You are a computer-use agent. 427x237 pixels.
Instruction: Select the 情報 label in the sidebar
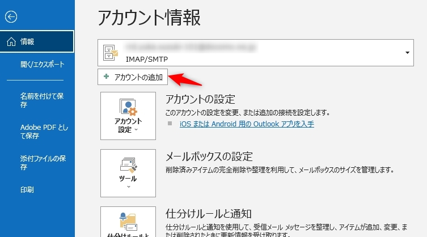28,41
